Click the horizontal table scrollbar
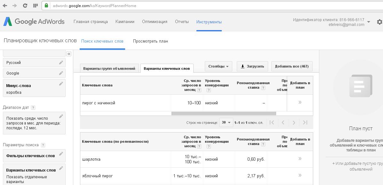The image size is (383, 185). [224, 113]
